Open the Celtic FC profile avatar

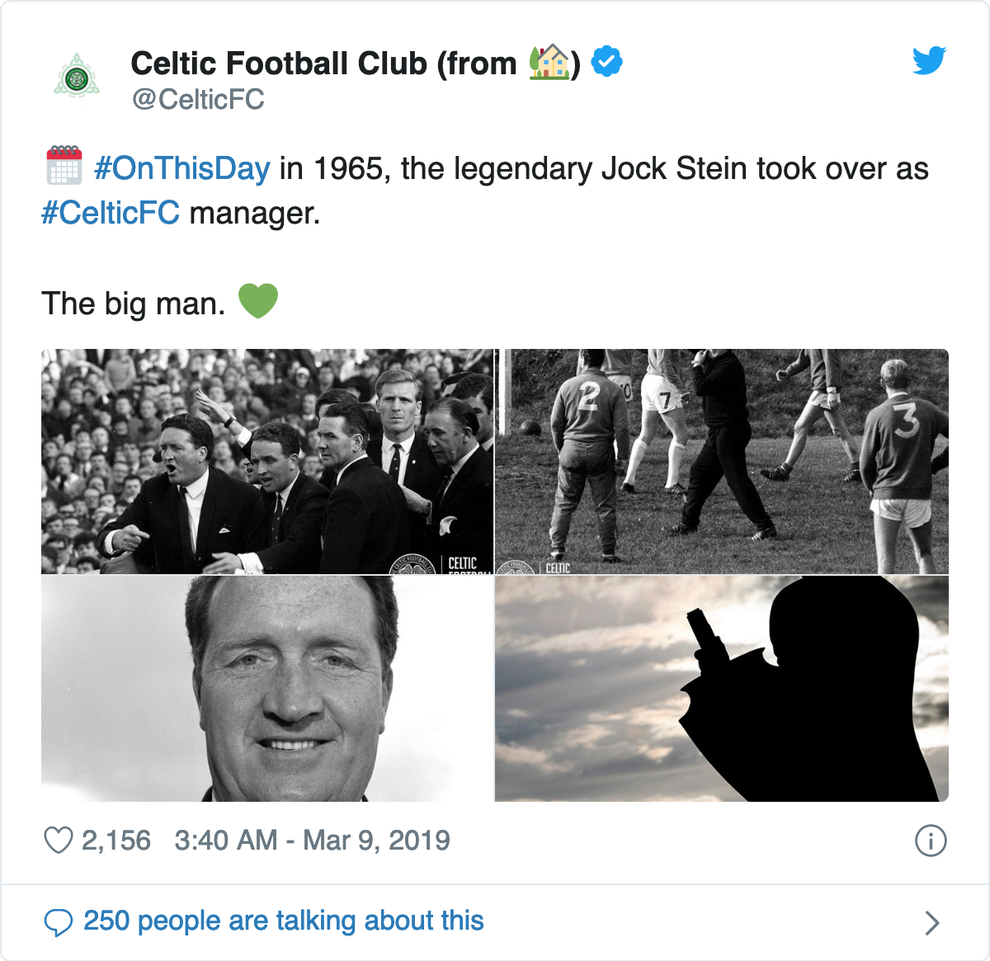[x=76, y=74]
